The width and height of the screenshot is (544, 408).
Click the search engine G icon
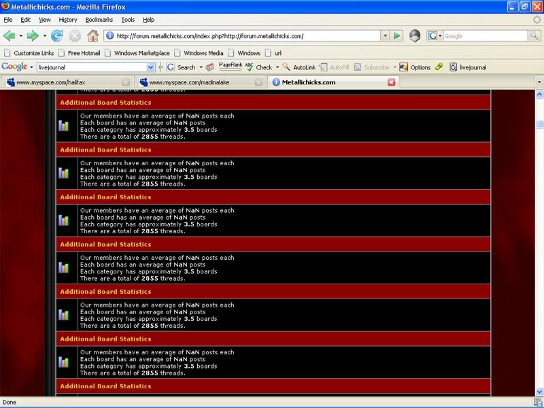(432, 36)
